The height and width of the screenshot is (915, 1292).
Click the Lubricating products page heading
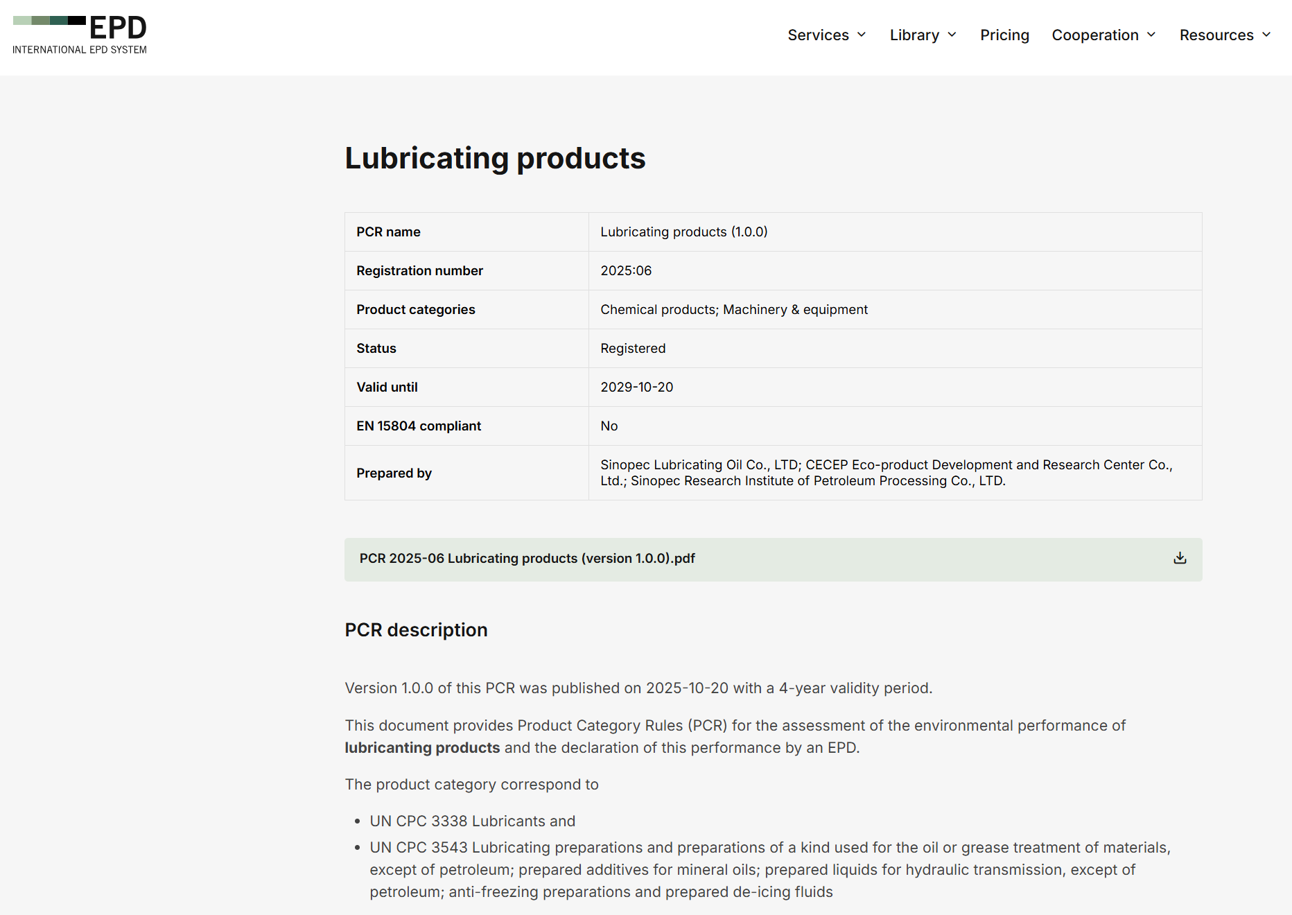[495, 158]
